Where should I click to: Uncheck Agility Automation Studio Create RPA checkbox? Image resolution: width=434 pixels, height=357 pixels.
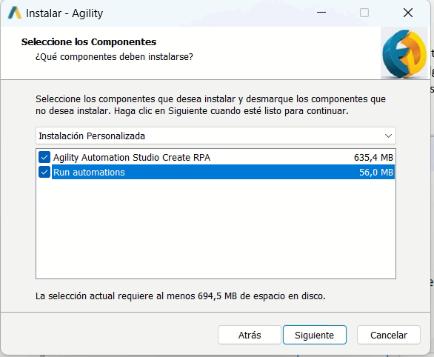click(44, 157)
